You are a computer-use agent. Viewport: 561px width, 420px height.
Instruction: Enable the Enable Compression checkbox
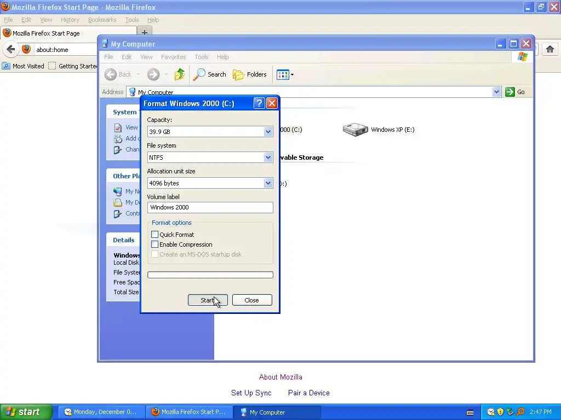click(x=154, y=244)
